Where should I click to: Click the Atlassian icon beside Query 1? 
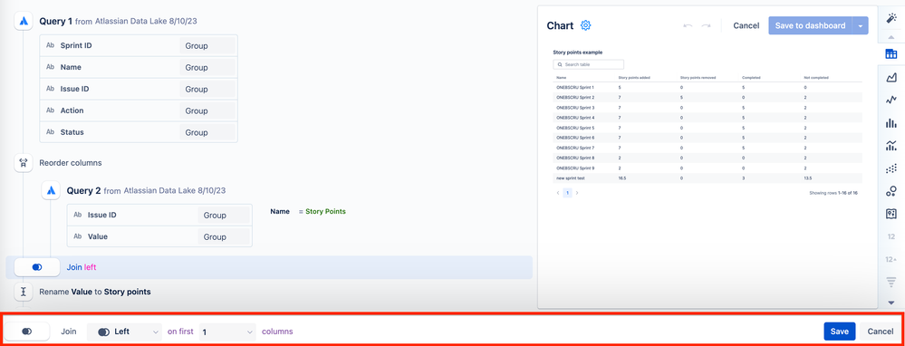click(24, 22)
